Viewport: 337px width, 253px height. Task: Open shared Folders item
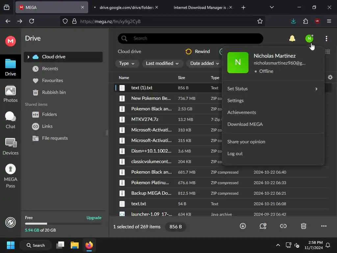point(49,114)
